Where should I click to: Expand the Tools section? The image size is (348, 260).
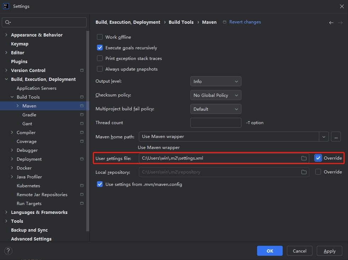click(6, 221)
